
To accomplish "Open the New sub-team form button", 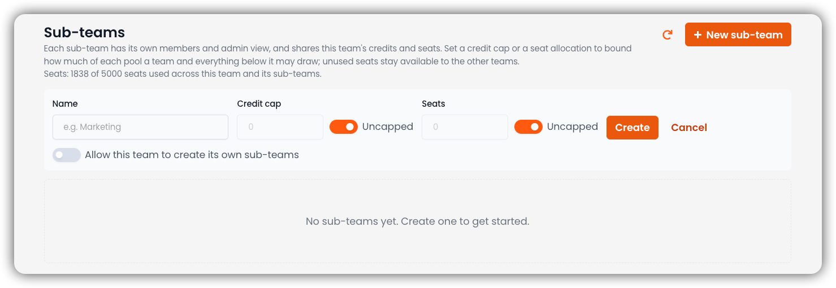I will click(x=738, y=34).
